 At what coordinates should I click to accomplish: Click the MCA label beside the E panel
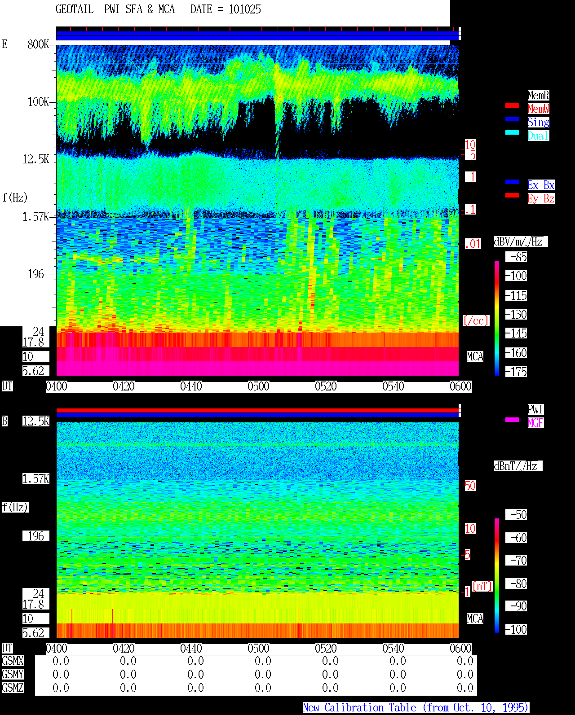475,356
